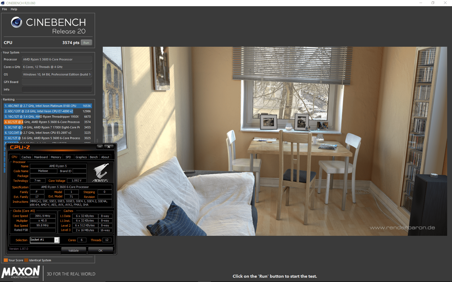
Task: Open the About tab in CPU-Z
Action: point(105,157)
